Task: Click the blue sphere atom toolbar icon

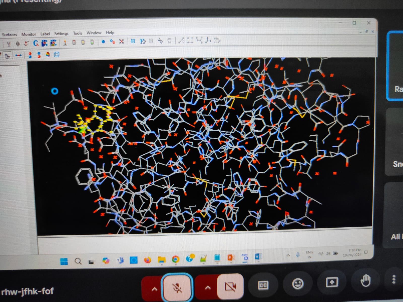Action: [x=103, y=42]
